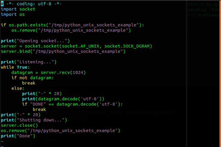Click the print "Listening..." statement
221x147 pixels.
tap(29, 62)
